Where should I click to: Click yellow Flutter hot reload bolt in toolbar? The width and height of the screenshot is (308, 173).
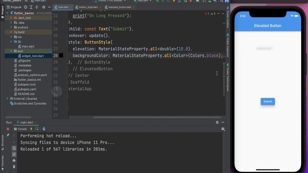coord(174,1)
